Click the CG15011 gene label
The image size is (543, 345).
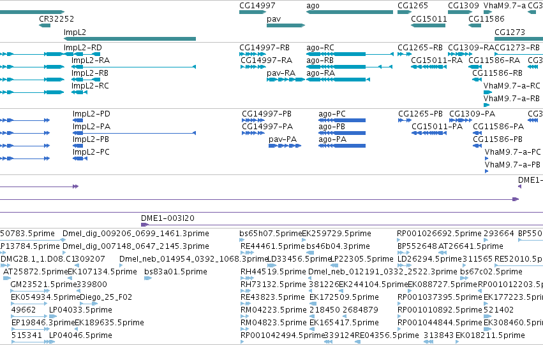pos(429,18)
